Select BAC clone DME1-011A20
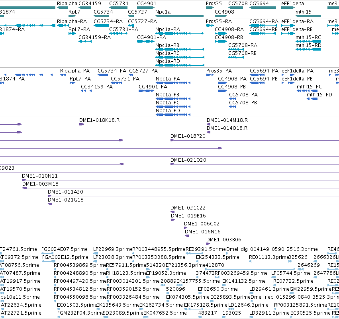This screenshot has width=339, height=319. (65, 192)
